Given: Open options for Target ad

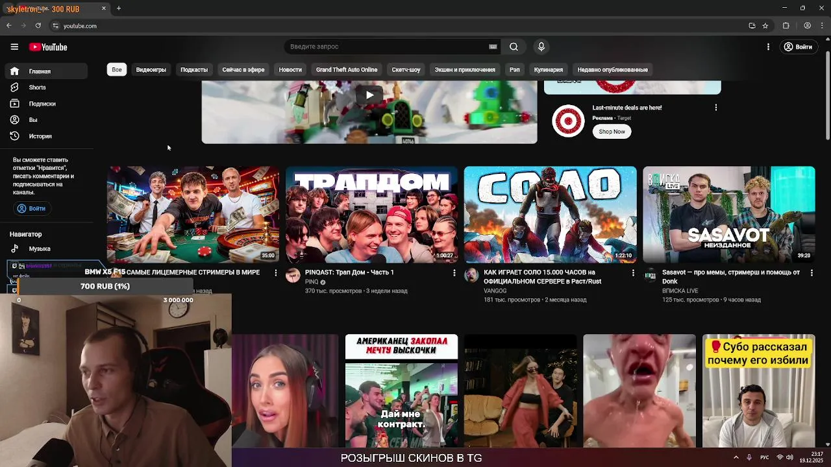Looking at the screenshot, I should 716,108.
